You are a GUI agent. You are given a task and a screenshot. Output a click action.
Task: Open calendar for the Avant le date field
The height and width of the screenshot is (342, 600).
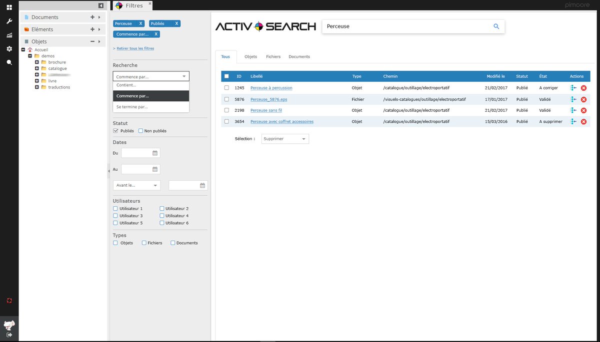tap(202, 185)
